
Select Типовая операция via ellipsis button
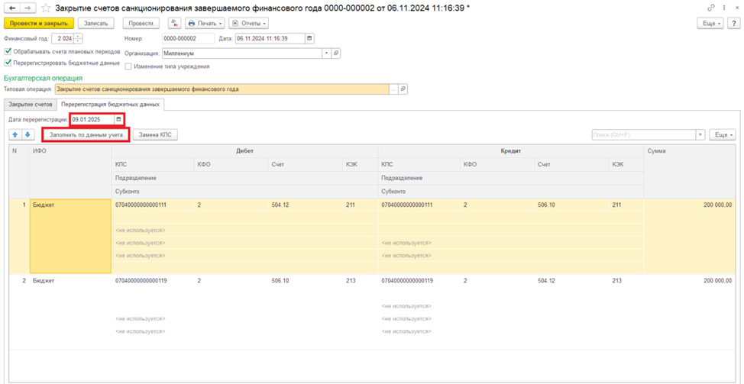393,89
